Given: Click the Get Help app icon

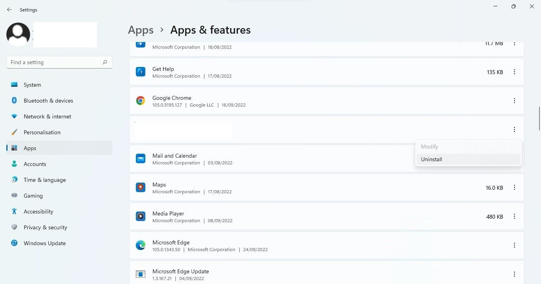Looking at the screenshot, I should (x=141, y=72).
